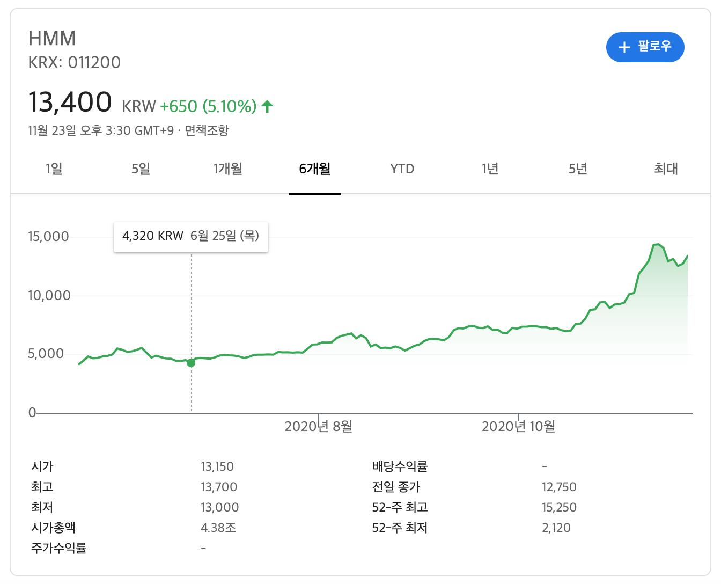Switch to the YTD tab
The height and width of the screenshot is (584, 721).
[x=402, y=169]
